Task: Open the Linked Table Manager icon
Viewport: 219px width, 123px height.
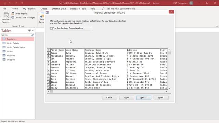Action: tap(13, 17)
